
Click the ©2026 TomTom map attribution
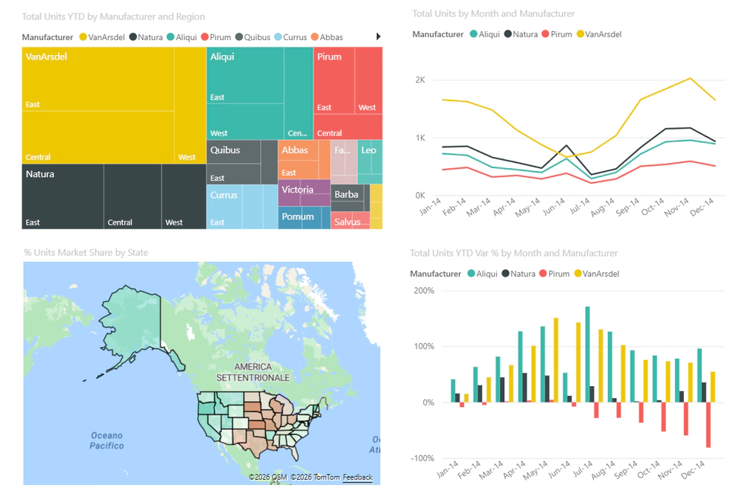pos(315,477)
